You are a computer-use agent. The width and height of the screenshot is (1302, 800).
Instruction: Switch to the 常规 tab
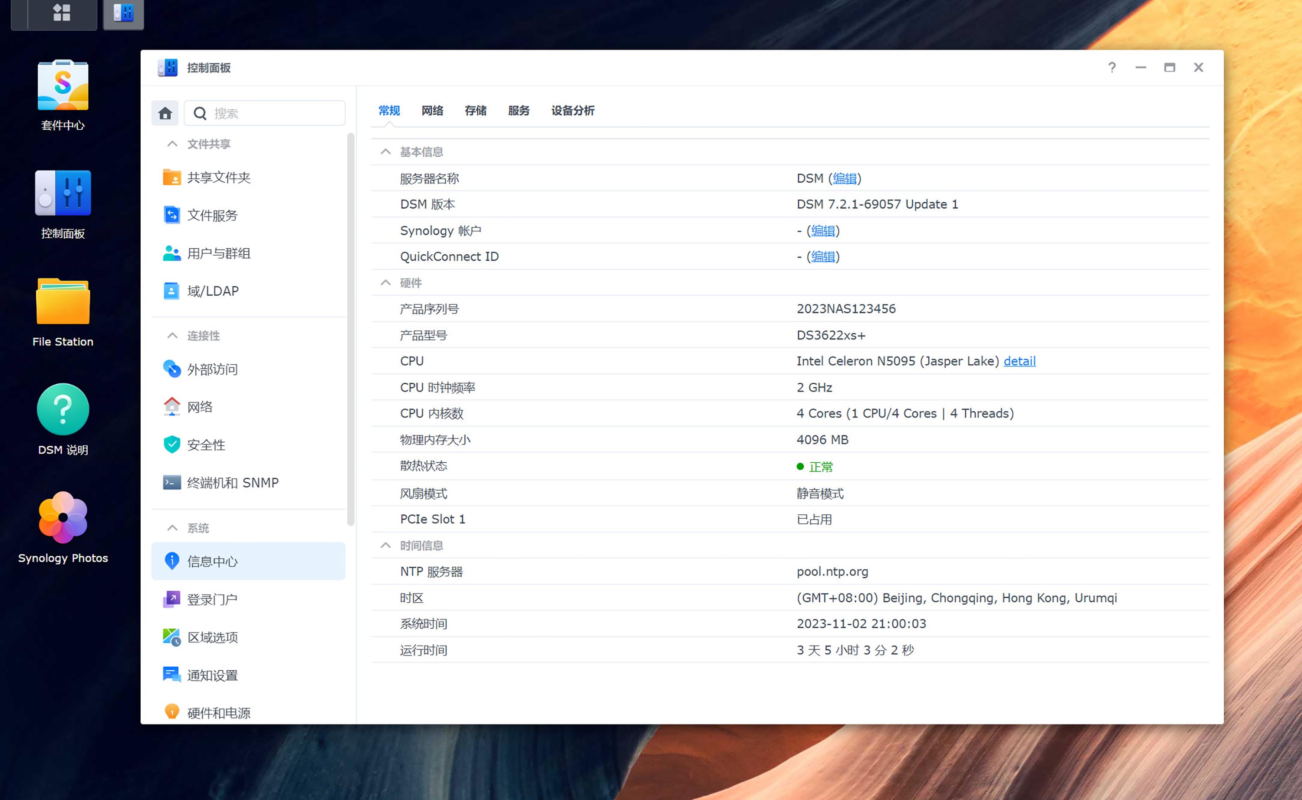coord(389,111)
